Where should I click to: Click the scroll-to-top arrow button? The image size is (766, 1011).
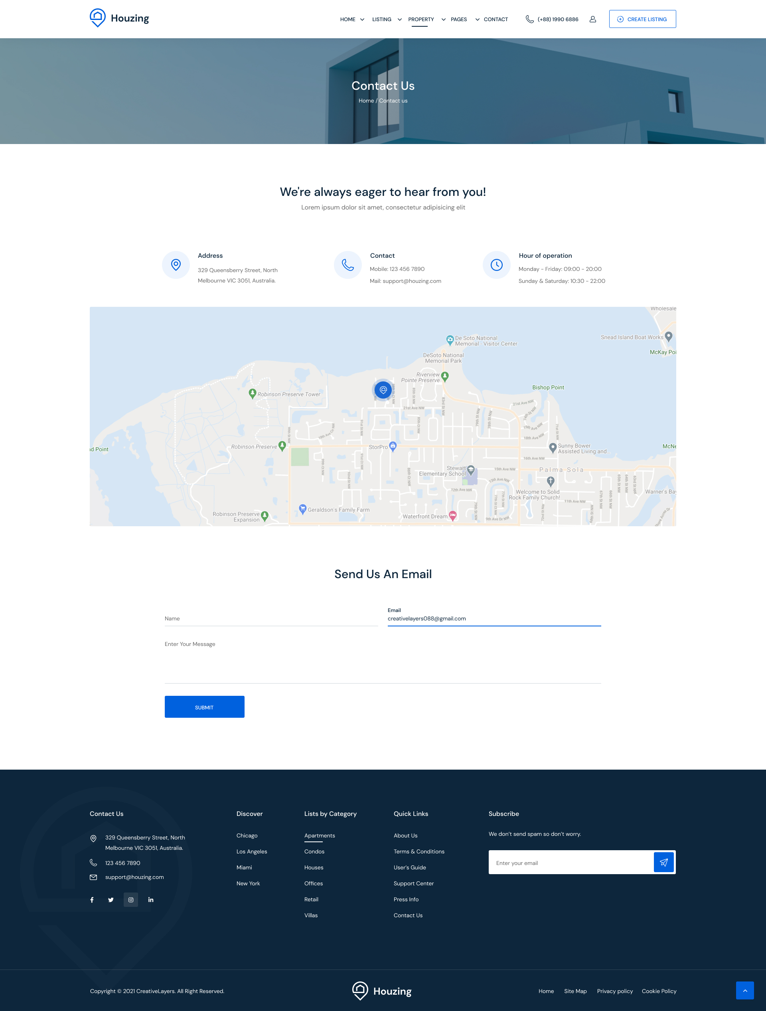click(x=744, y=990)
